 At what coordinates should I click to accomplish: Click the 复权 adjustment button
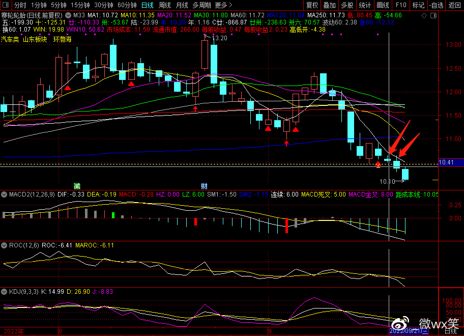coord(312,5)
